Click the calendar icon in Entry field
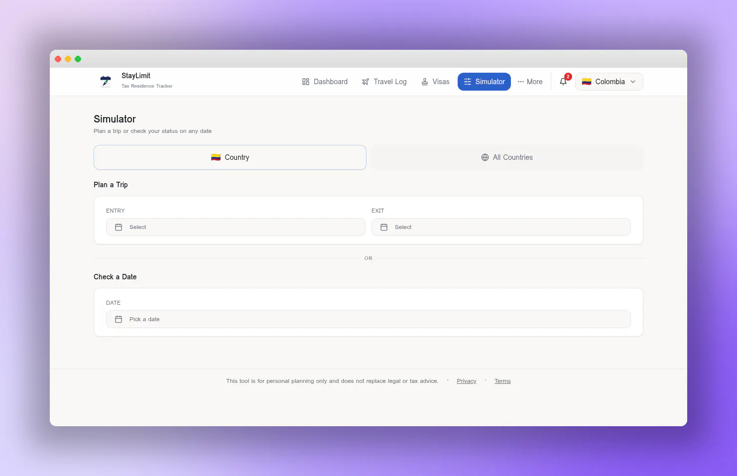Screen dimensions: 737x476 pos(119,227)
